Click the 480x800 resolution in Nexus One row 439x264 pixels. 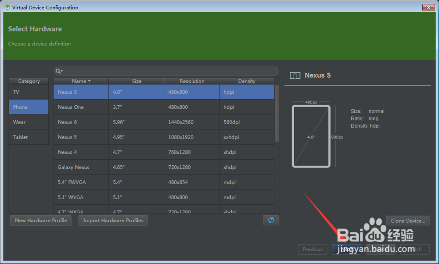(x=192, y=107)
